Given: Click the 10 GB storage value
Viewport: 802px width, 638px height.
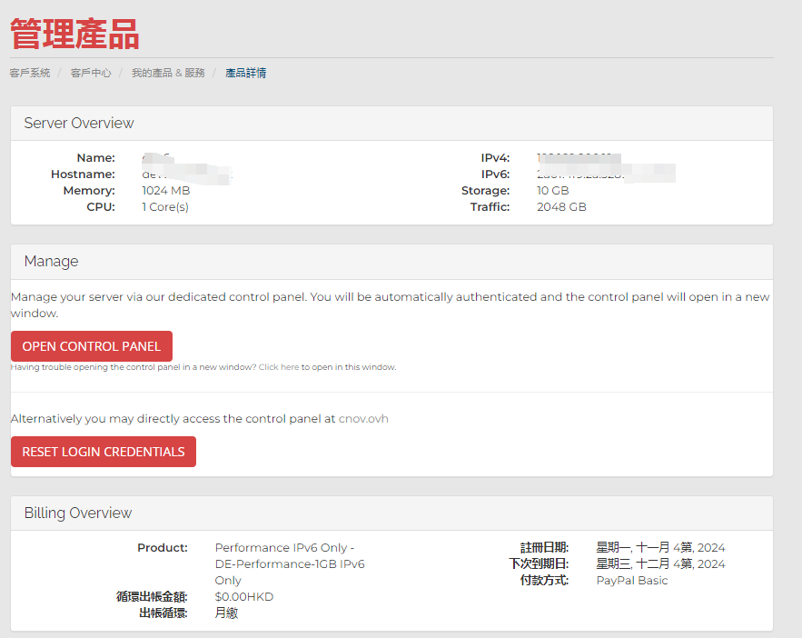Looking at the screenshot, I should [x=552, y=191].
